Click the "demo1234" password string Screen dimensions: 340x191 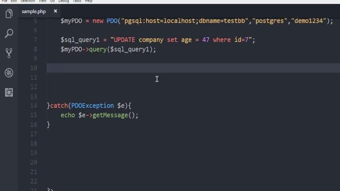(309, 21)
